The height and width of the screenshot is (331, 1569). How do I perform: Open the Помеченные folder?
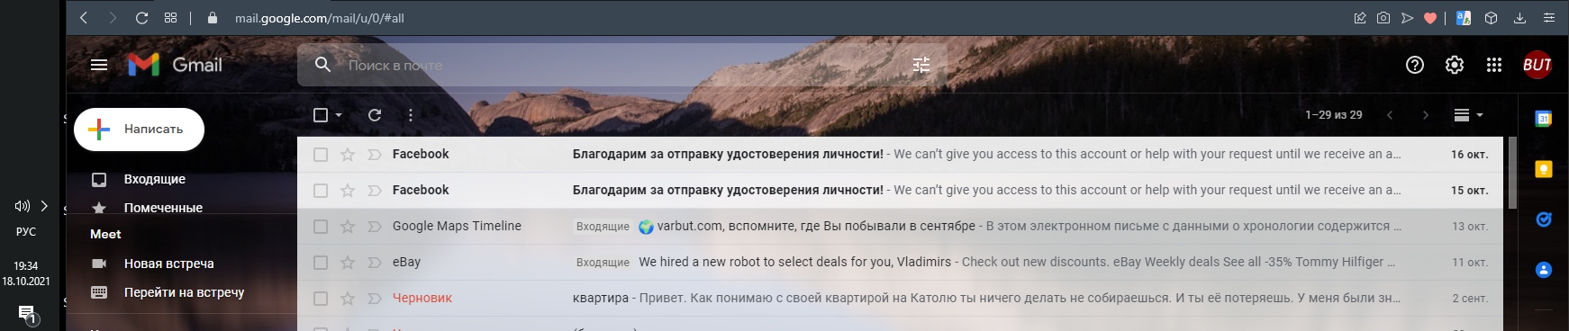[163, 208]
